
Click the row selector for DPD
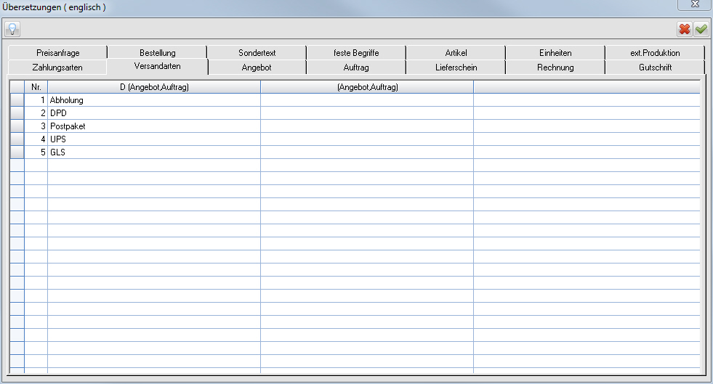click(x=17, y=113)
